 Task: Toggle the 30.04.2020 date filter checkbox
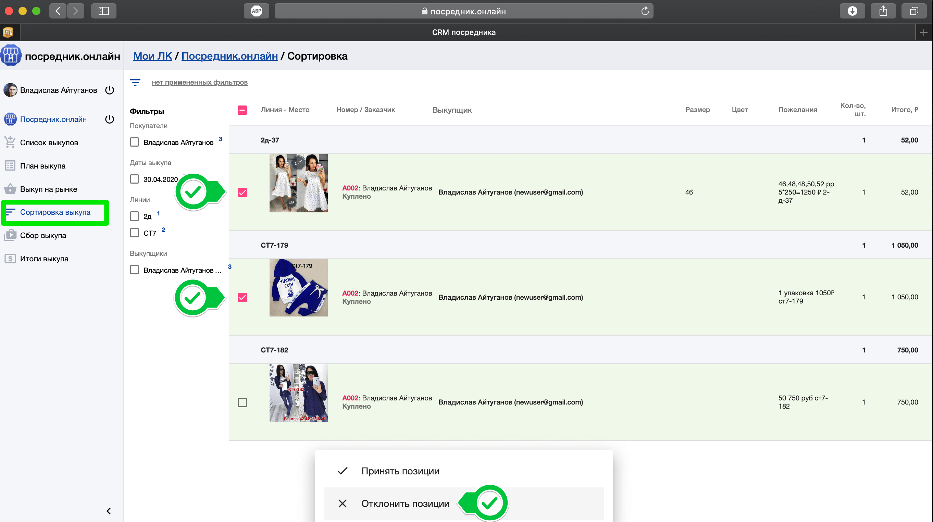(134, 179)
